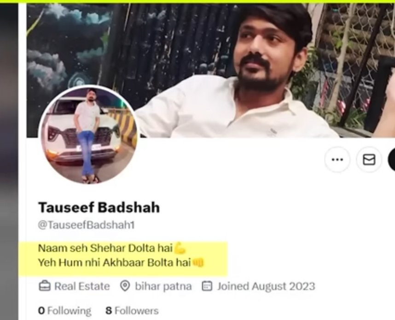Click the Joined August 2023 text
The height and width of the screenshot is (320, 395).
[266, 286]
